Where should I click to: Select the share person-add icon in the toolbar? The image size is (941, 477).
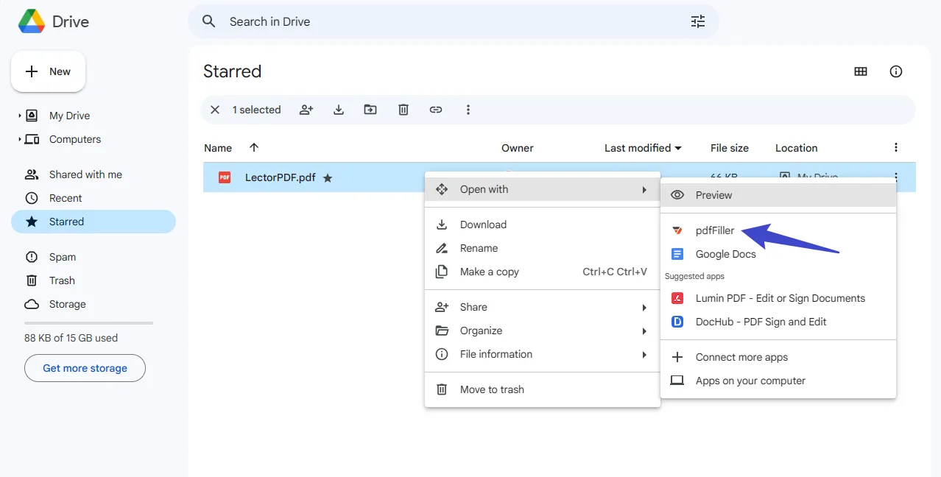click(306, 109)
